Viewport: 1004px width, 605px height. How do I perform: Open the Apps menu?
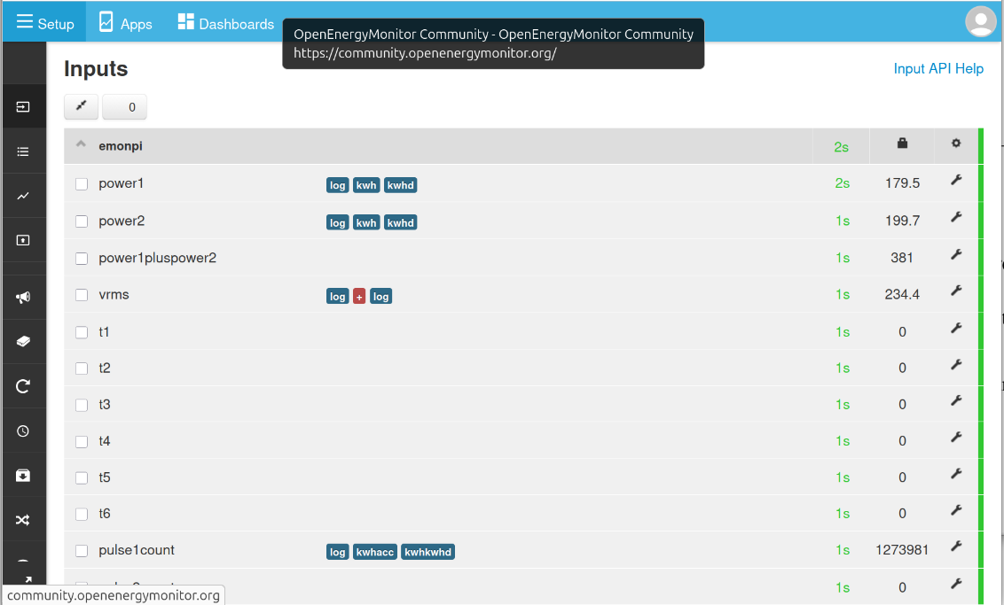[x=125, y=23]
